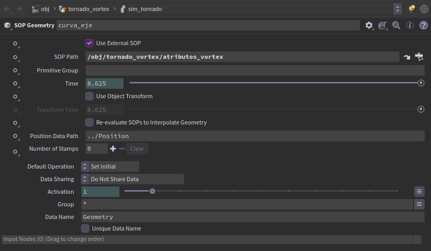Click the Clear stamps button
The image size is (431, 251).
137,149
